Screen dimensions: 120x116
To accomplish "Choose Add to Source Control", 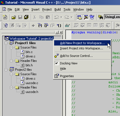I will coord(82,56).
